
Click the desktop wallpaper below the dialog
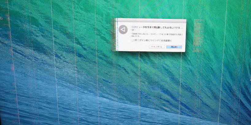[x=150, y=79]
